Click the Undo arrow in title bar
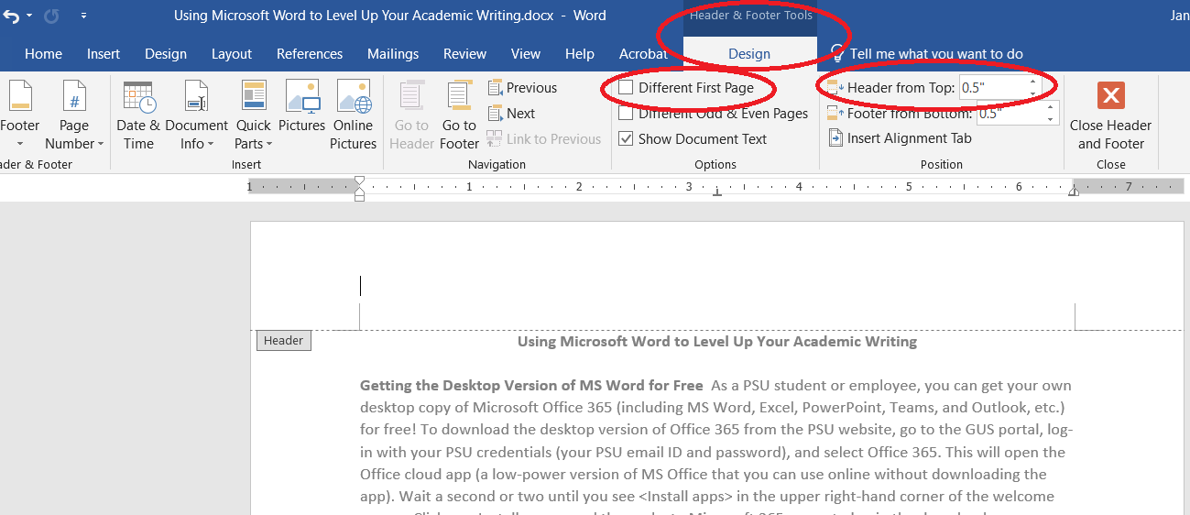The image size is (1190, 515). [x=11, y=16]
